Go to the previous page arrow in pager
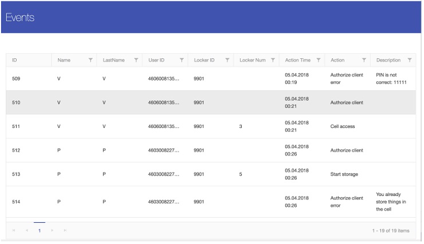This screenshot has height=244, width=424. (x=26, y=230)
